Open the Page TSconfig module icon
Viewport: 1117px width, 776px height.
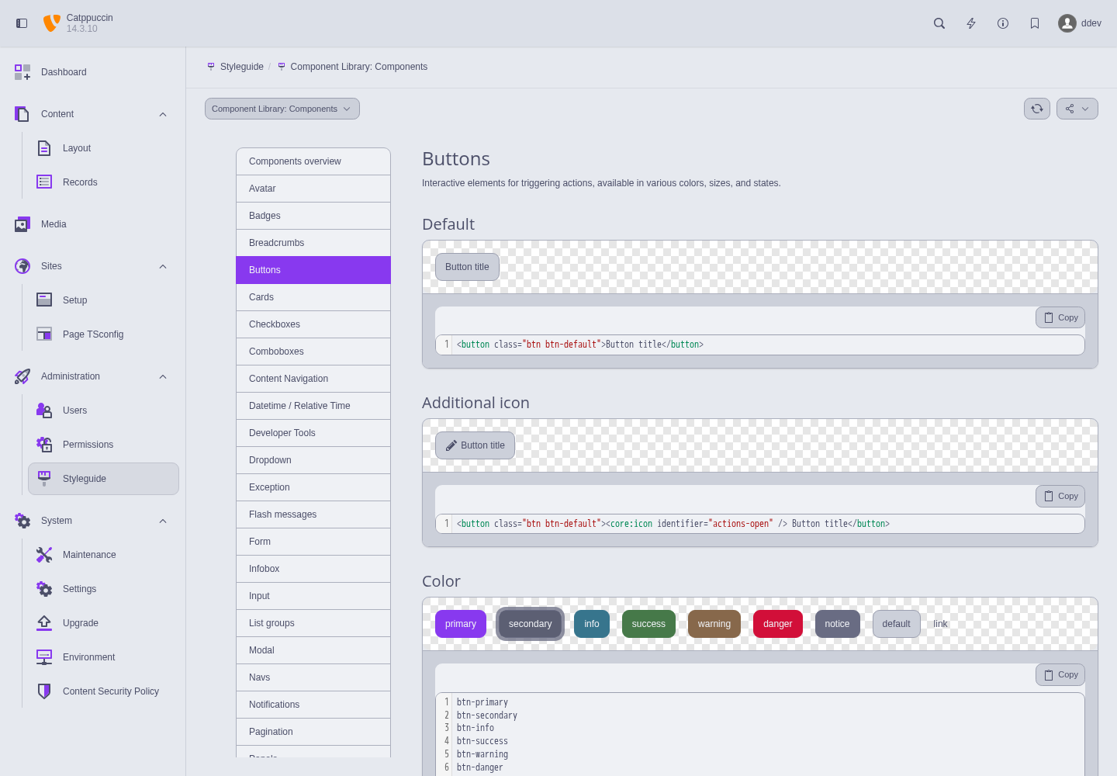click(44, 334)
